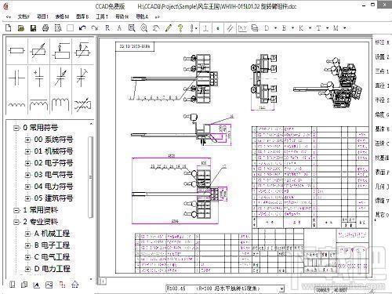
Task: Click the R tool icon in the toolbar
Action: (x=107, y=27)
